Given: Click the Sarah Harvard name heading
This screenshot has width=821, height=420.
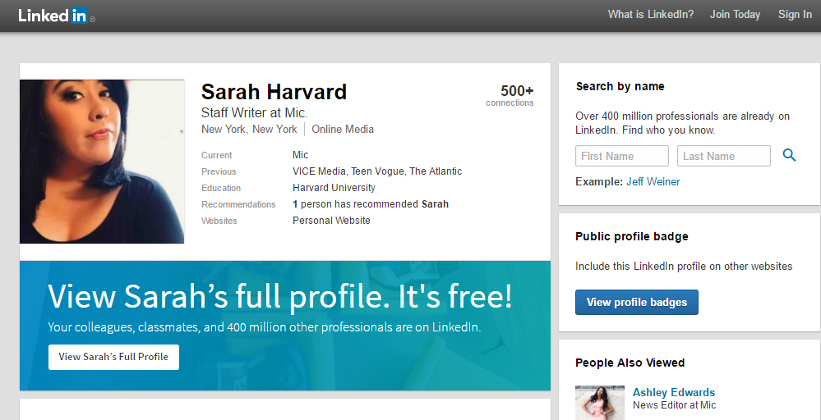Looking at the screenshot, I should pos(274,92).
